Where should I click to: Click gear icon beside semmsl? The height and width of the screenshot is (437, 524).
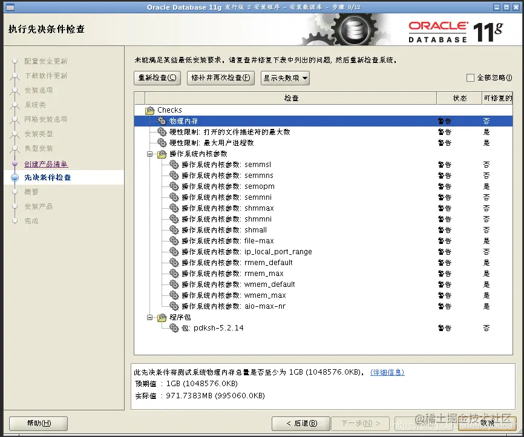click(174, 165)
